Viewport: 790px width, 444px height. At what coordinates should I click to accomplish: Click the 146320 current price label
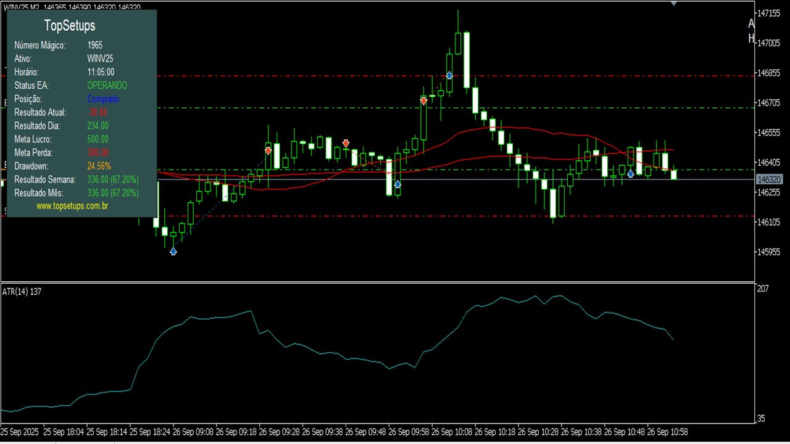click(768, 179)
